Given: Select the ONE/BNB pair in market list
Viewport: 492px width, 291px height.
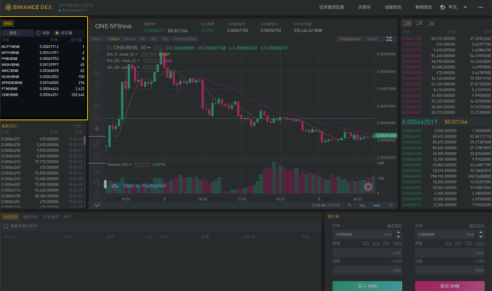Looking at the screenshot, I should 43,95.
